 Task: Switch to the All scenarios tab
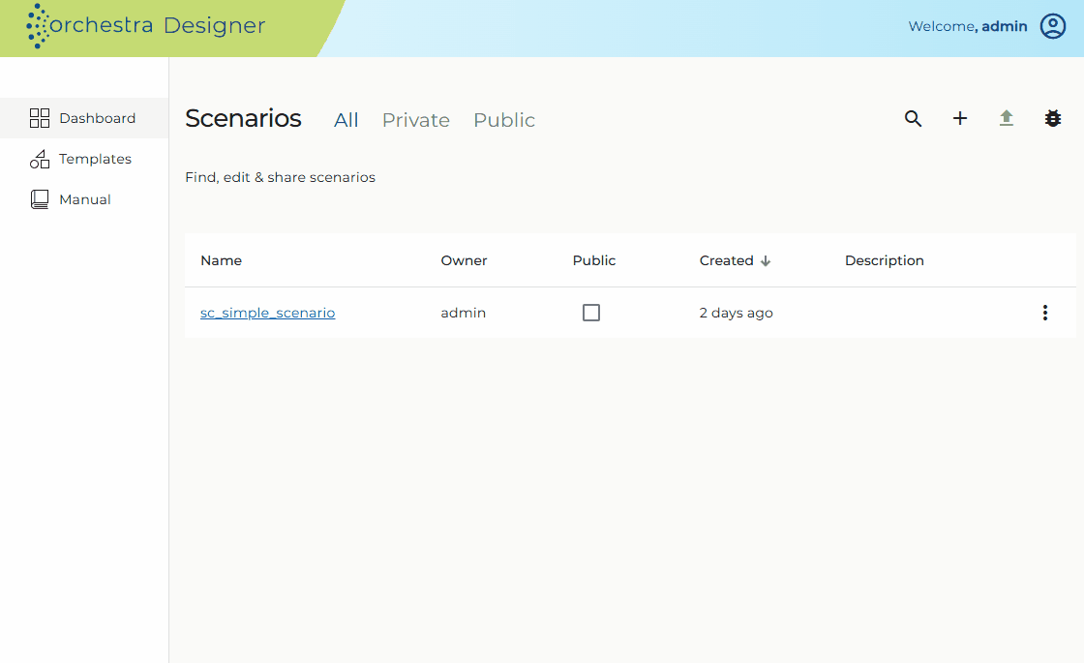[346, 120]
